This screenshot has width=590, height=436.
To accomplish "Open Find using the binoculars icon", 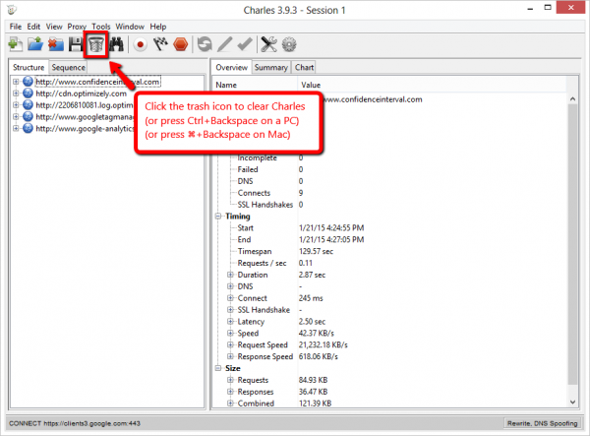I will [x=116, y=44].
